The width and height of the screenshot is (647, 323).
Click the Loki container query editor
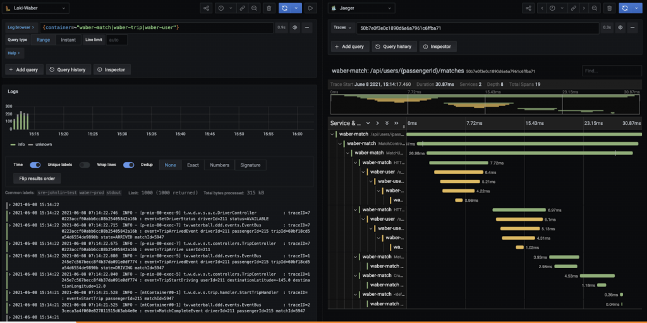coord(157,28)
